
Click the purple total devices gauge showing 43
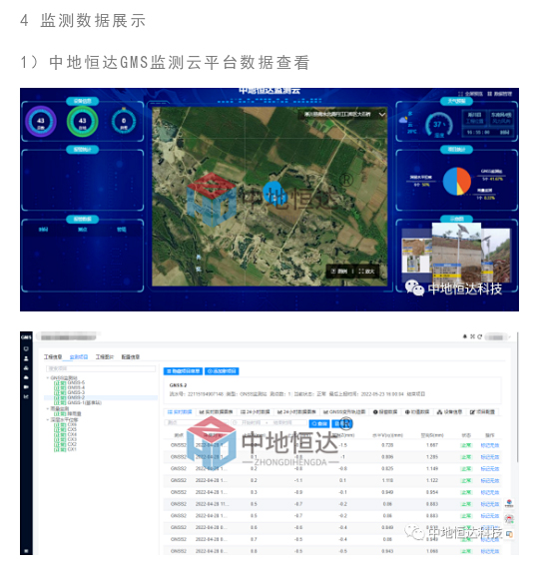[x=41, y=121]
